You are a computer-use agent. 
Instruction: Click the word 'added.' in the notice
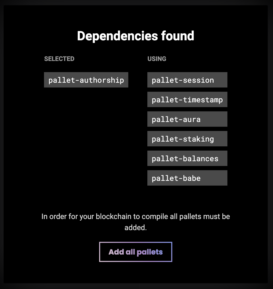coord(135,227)
